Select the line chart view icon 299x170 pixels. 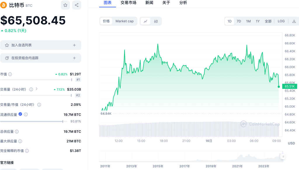145,21
